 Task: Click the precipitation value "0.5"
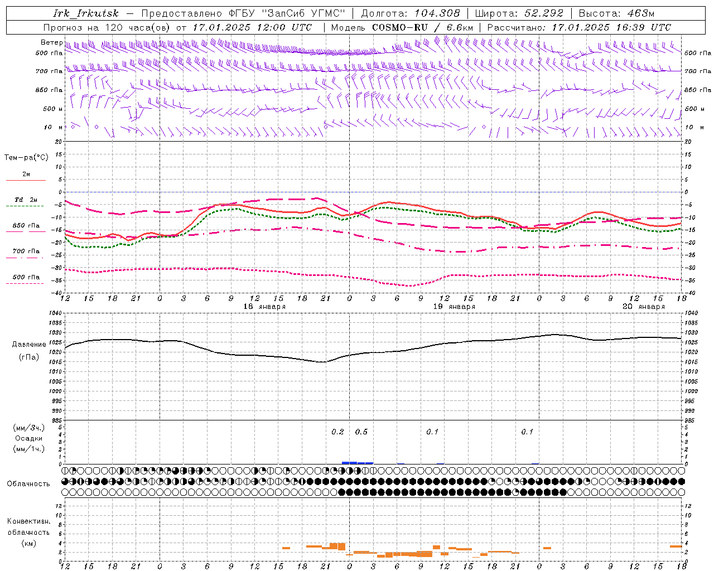coord(361,432)
